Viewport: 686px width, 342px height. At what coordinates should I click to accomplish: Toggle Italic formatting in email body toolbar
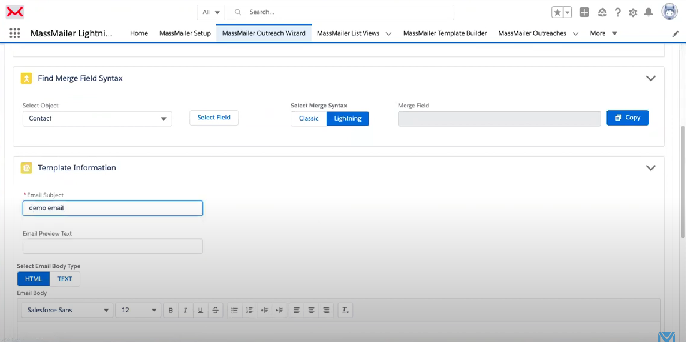click(x=186, y=310)
